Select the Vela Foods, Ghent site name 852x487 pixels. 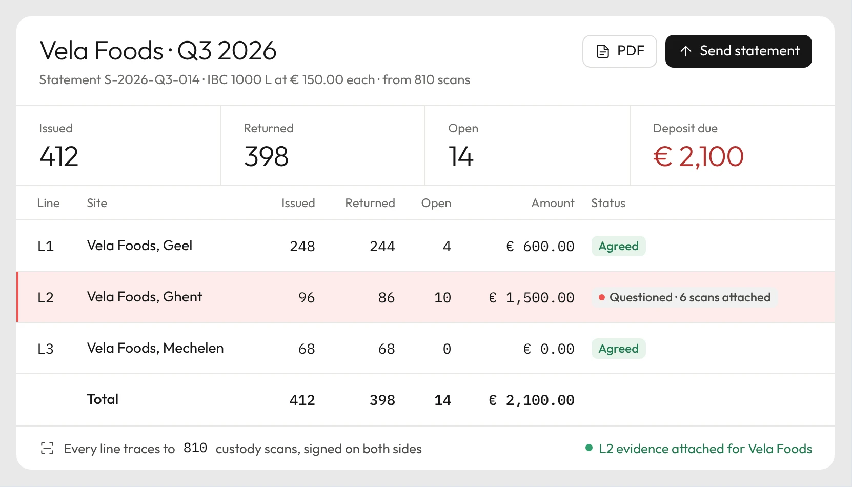[145, 297]
